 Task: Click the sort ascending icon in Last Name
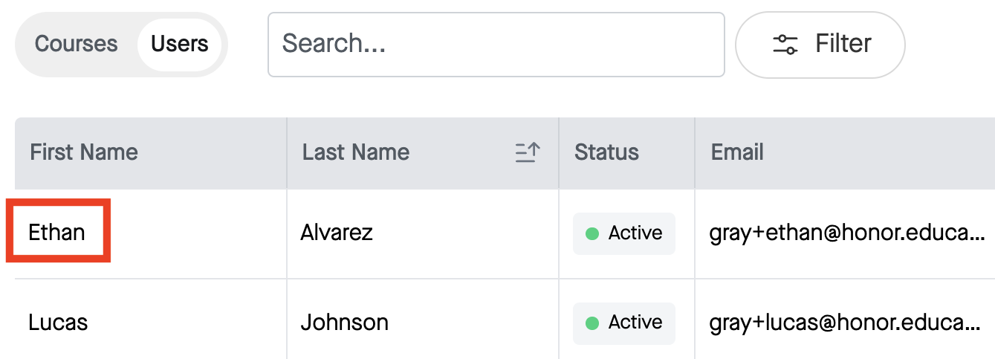coord(528,153)
